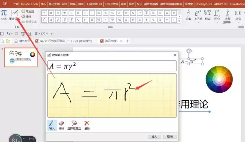
Task: Click the recognized formula preview box
Action: point(112,66)
